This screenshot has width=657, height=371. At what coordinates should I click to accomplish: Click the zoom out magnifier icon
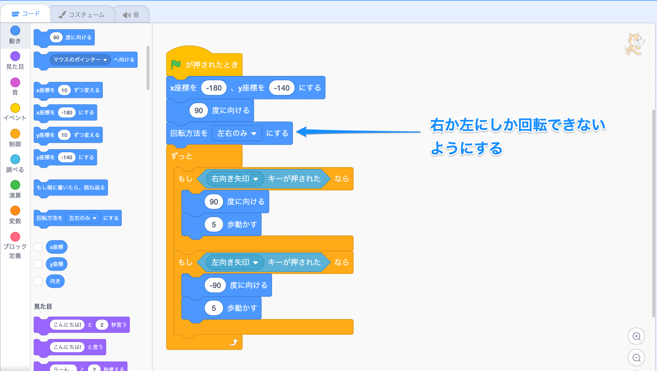636,358
